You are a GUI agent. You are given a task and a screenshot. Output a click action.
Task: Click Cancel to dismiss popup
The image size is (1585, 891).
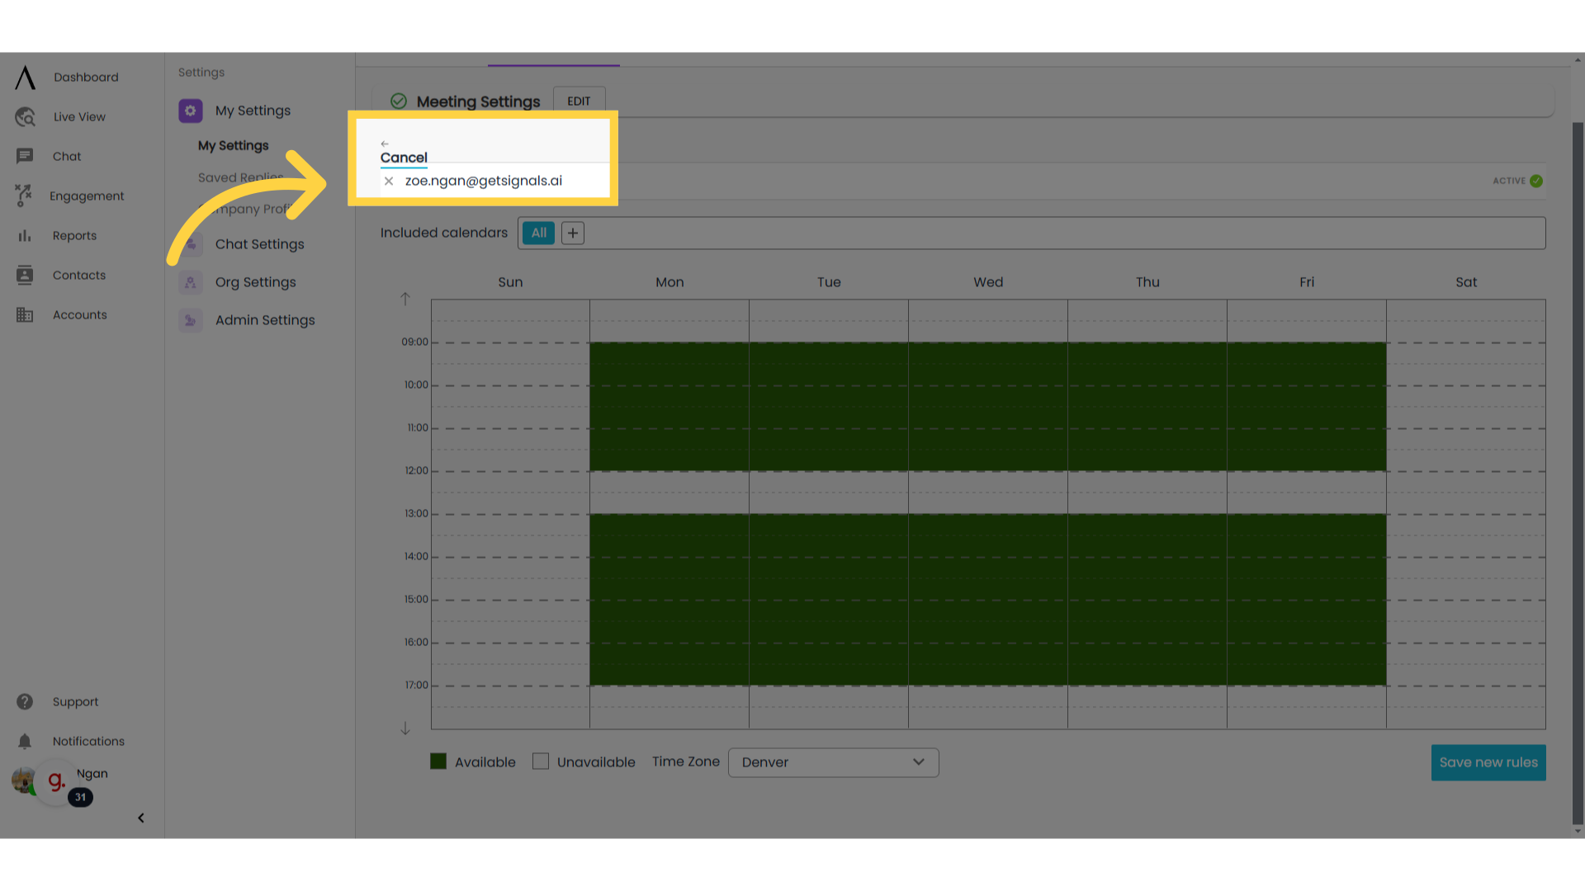point(403,157)
